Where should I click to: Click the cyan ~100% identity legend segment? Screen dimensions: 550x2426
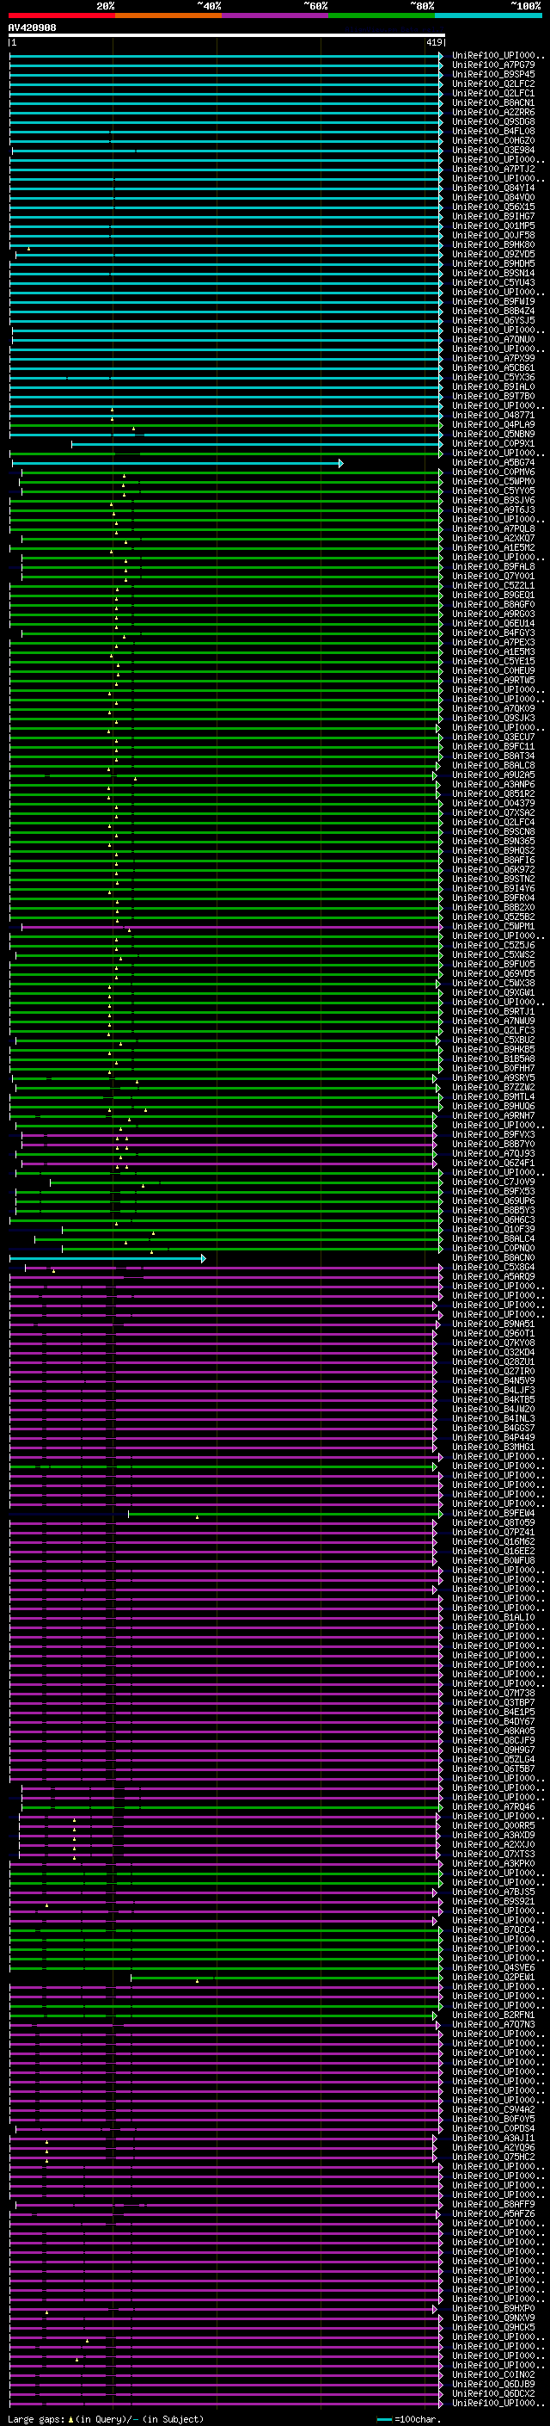coord(488,15)
